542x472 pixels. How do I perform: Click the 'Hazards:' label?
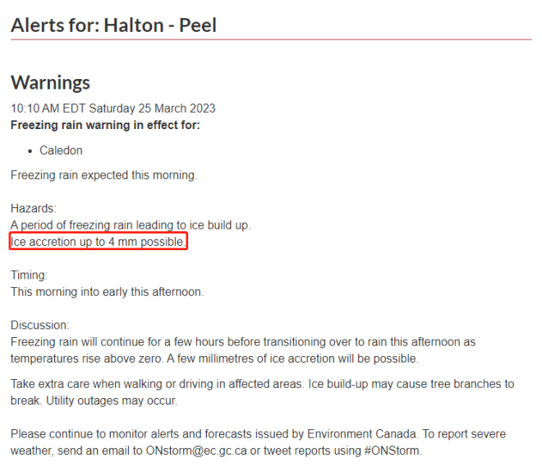[33, 208]
